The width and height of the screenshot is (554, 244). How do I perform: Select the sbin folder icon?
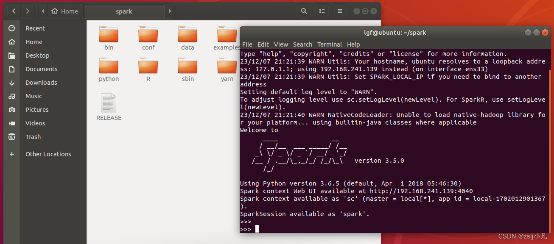click(x=187, y=66)
